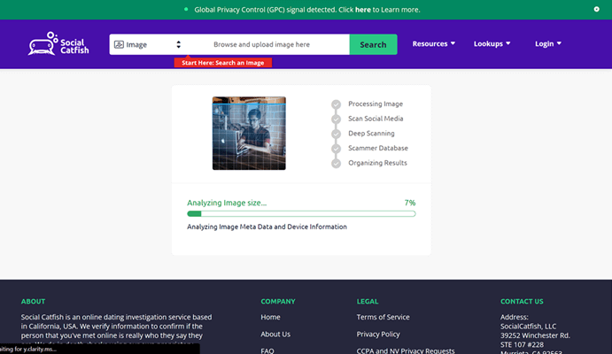Viewport: 612px width, 354px height.
Task: Click the 'here' link in GPC banner
Action: [x=363, y=10]
